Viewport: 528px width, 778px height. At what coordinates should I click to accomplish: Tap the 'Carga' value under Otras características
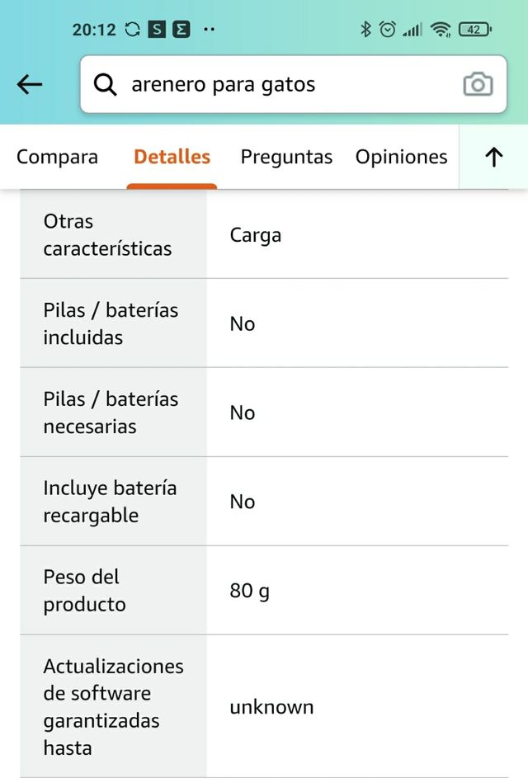pyautogui.click(x=256, y=234)
